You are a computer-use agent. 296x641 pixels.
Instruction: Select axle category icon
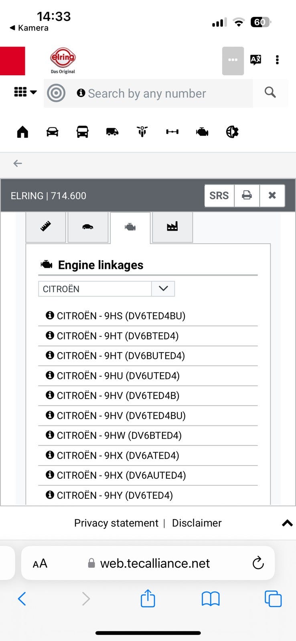pyautogui.click(x=172, y=132)
